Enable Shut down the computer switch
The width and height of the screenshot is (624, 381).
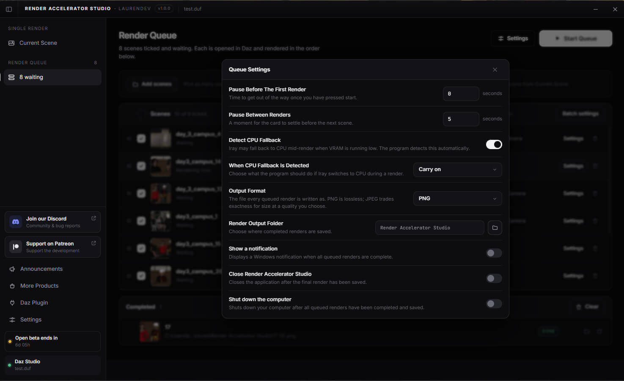494,304
